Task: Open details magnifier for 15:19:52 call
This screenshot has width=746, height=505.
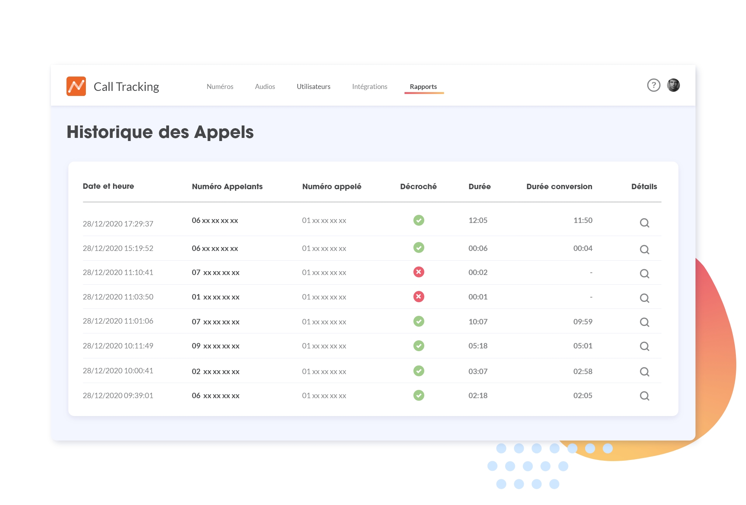Action: click(x=644, y=249)
